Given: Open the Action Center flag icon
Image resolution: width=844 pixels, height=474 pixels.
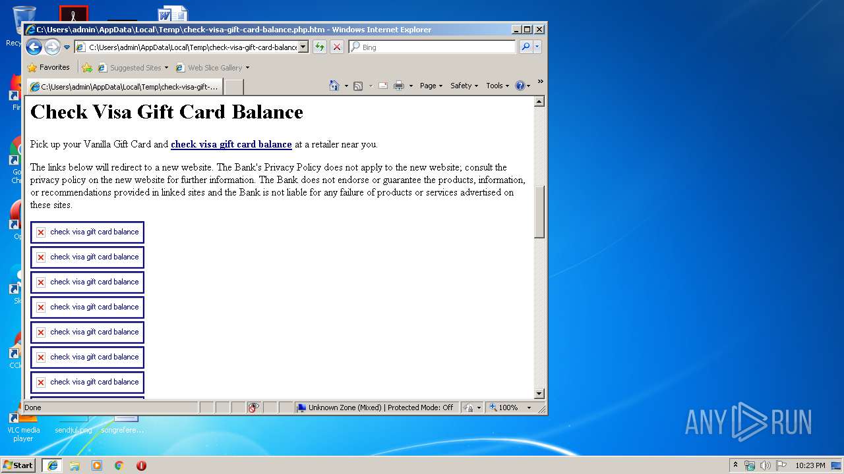Looking at the screenshot, I should (x=781, y=465).
